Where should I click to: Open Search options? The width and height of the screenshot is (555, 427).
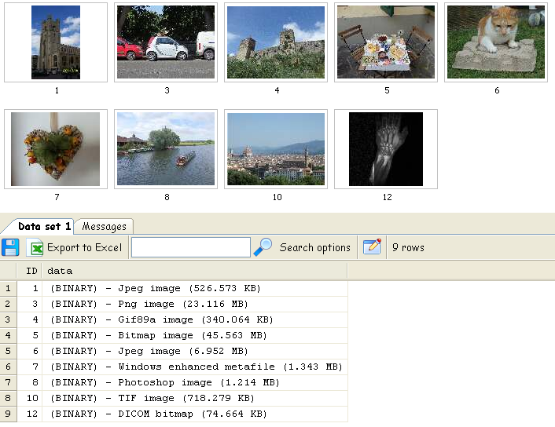pos(314,247)
